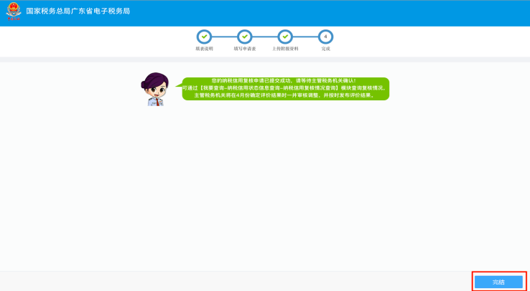This screenshot has height=291, width=530.
Task: Click progress line between steps two and three
Action: pos(265,37)
